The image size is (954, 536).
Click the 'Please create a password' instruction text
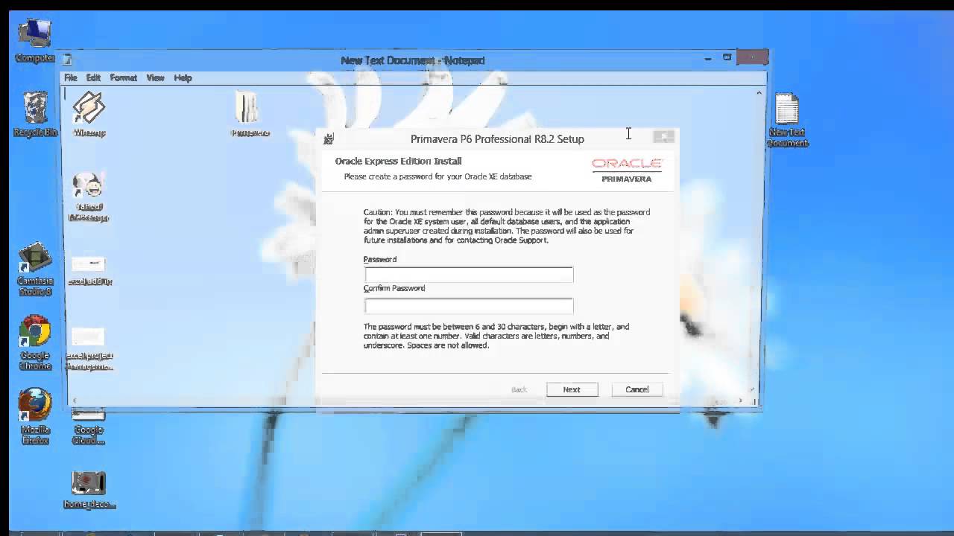coord(437,176)
